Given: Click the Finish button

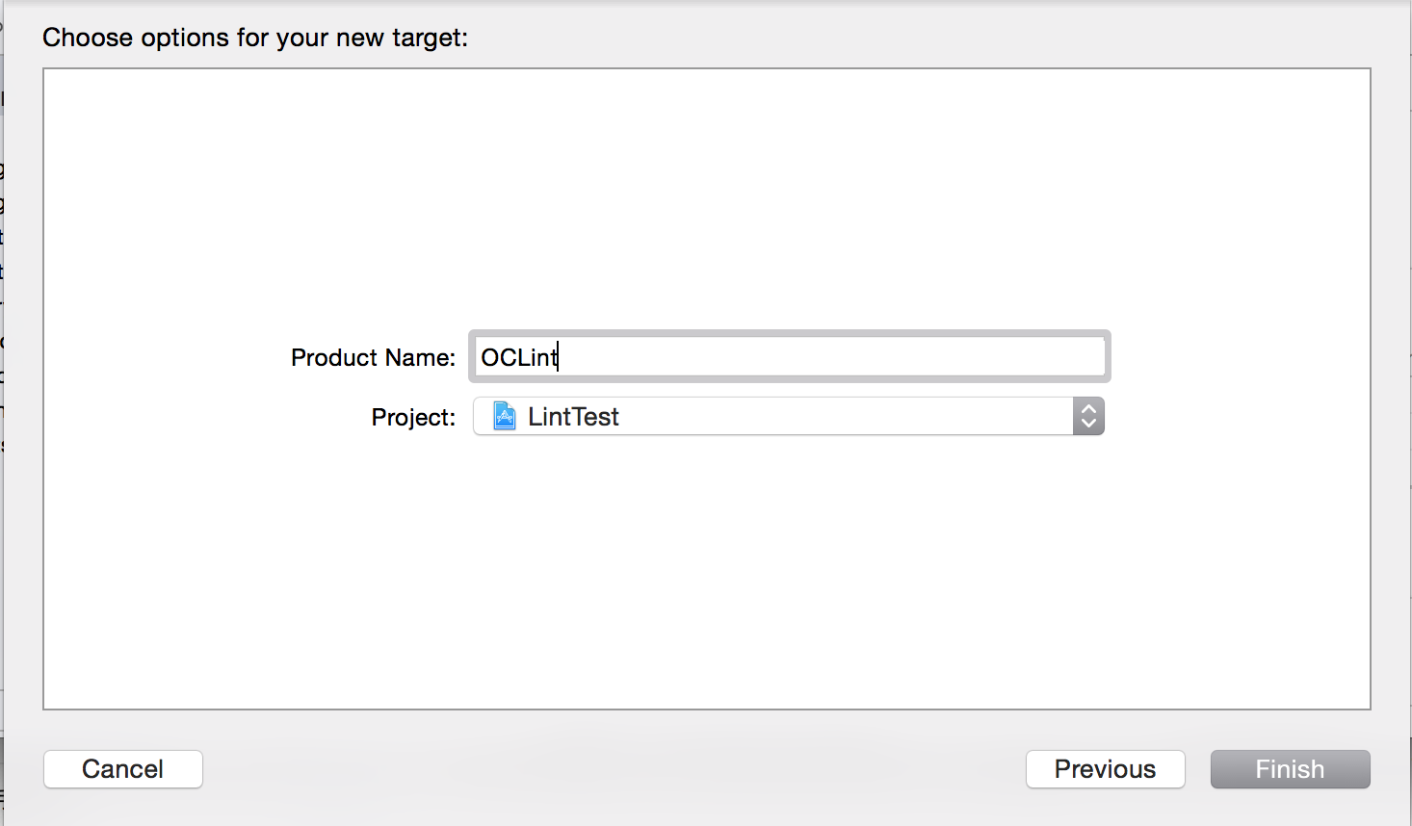Looking at the screenshot, I should [1290, 769].
